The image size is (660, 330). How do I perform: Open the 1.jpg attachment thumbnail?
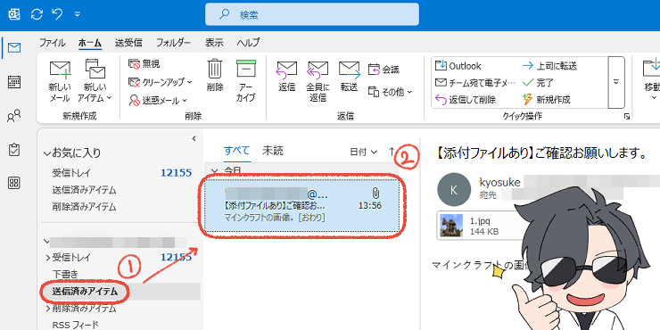[x=451, y=225]
